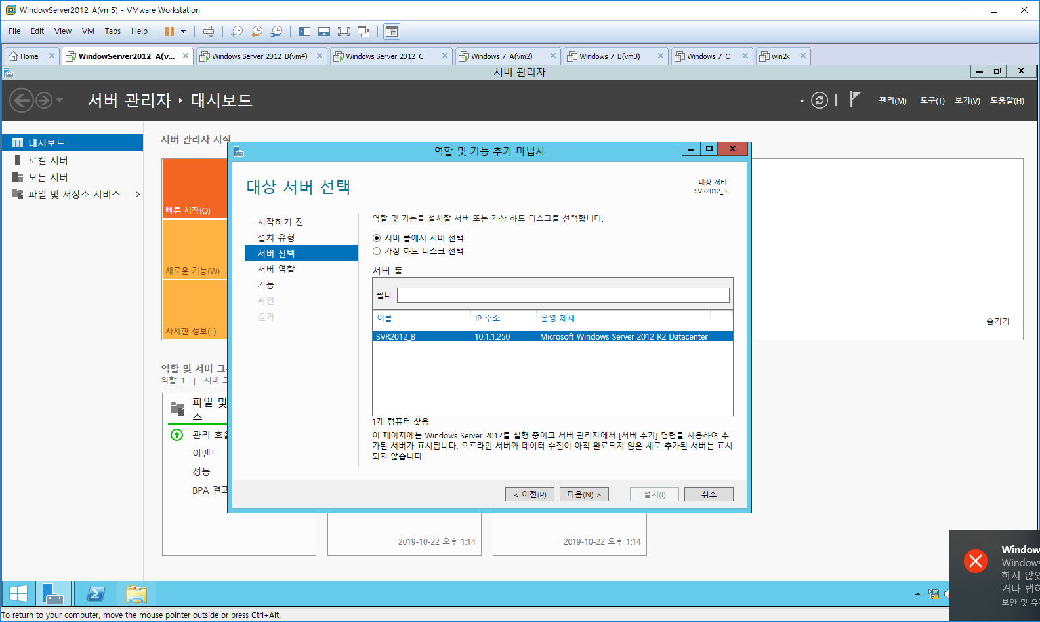Open Server Manager navigation history dropdown
Image resolution: width=1040 pixels, height=622 pixels.
pos(60,100)
